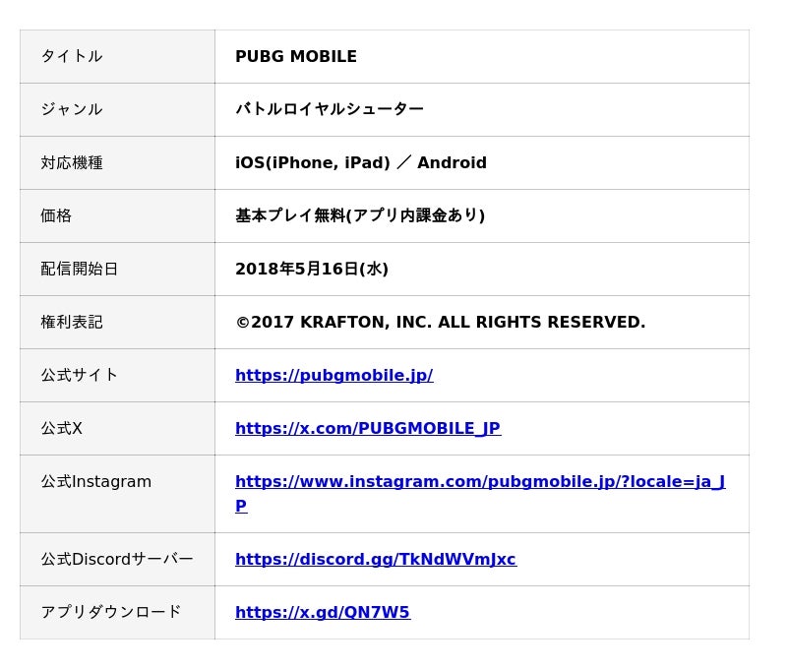The width and height of the screenshot is (787, 669).
Task: Click the PUBG MOBILE title text
Action: tap(295, 57)
